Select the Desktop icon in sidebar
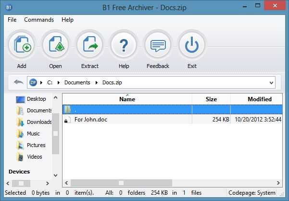This screenshot has height=201, width=289. coord(20,99)
